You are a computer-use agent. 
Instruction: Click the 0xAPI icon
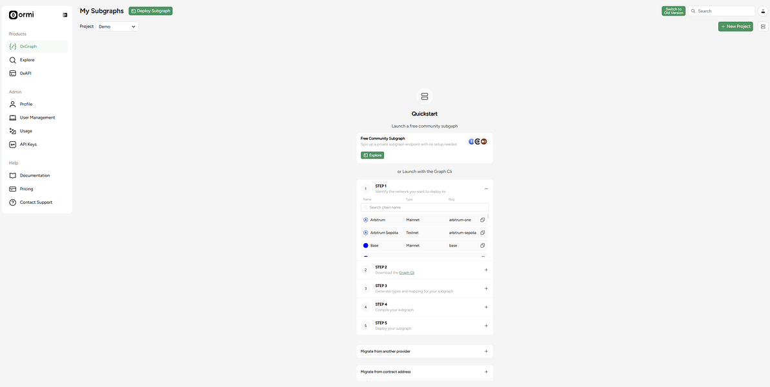pos(13,73)
